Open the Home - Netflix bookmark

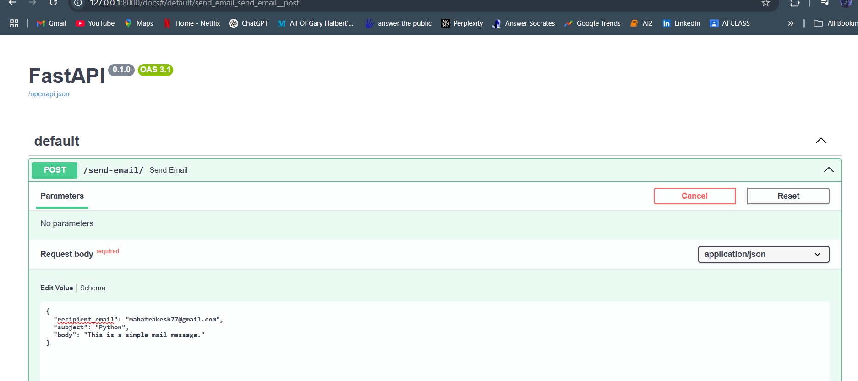(191, 23)
